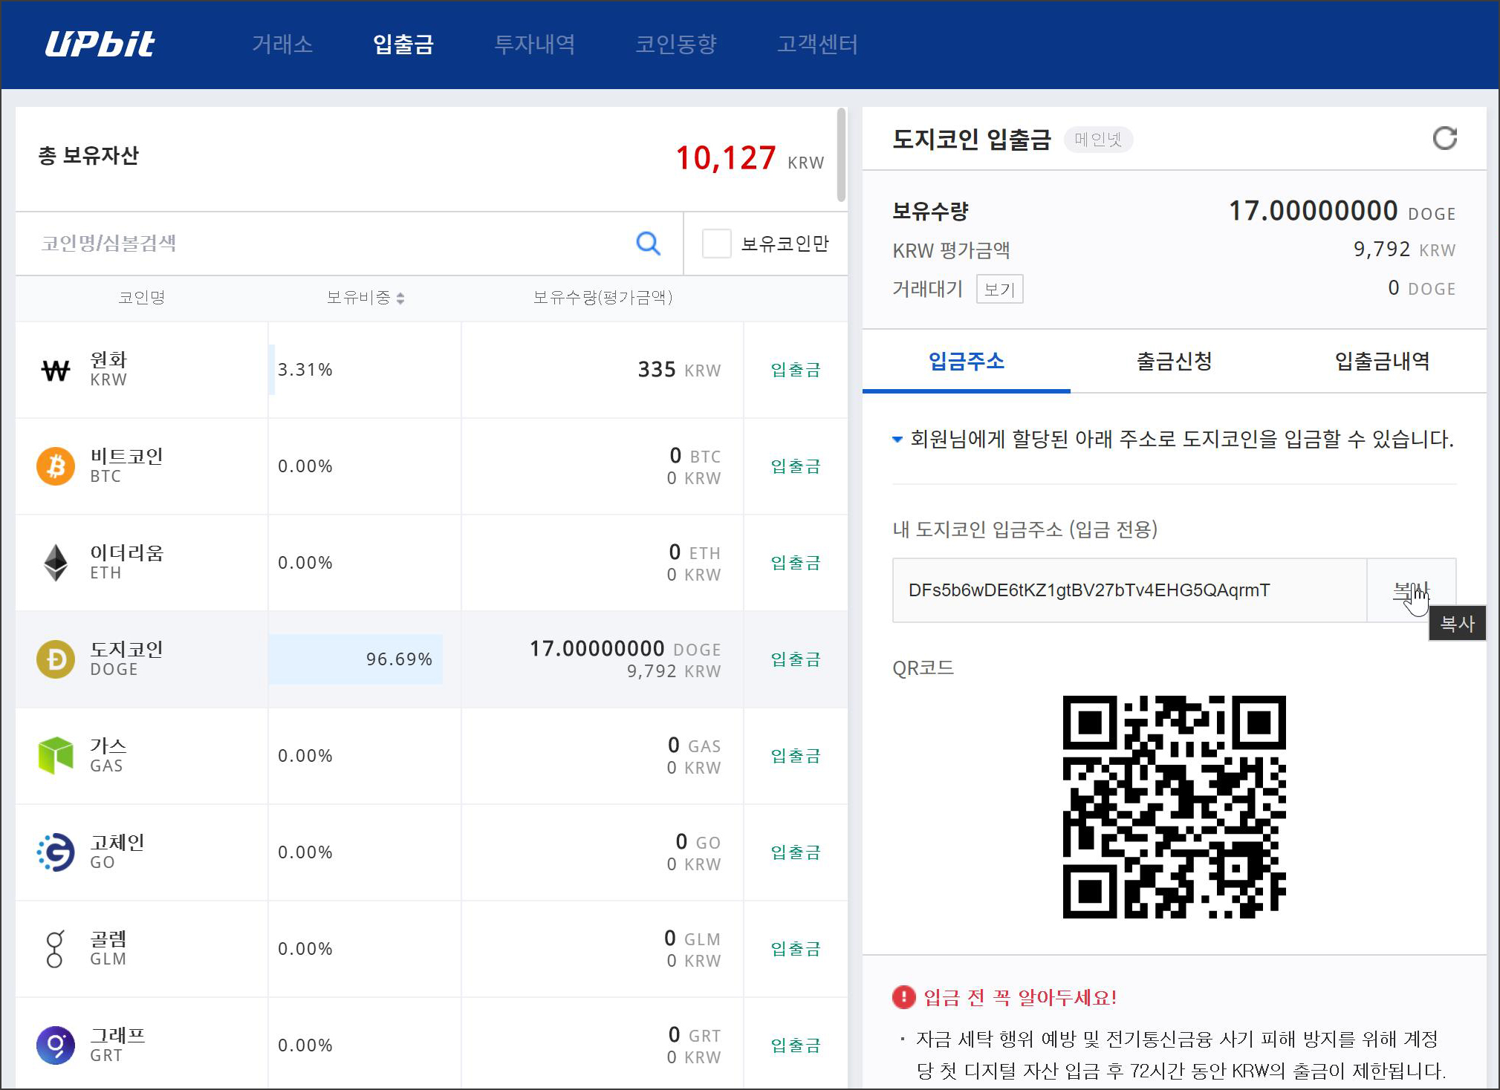Select the Ethereum coin icon
Viewport: 1500px width, 1090px height.
pos(56,563)
